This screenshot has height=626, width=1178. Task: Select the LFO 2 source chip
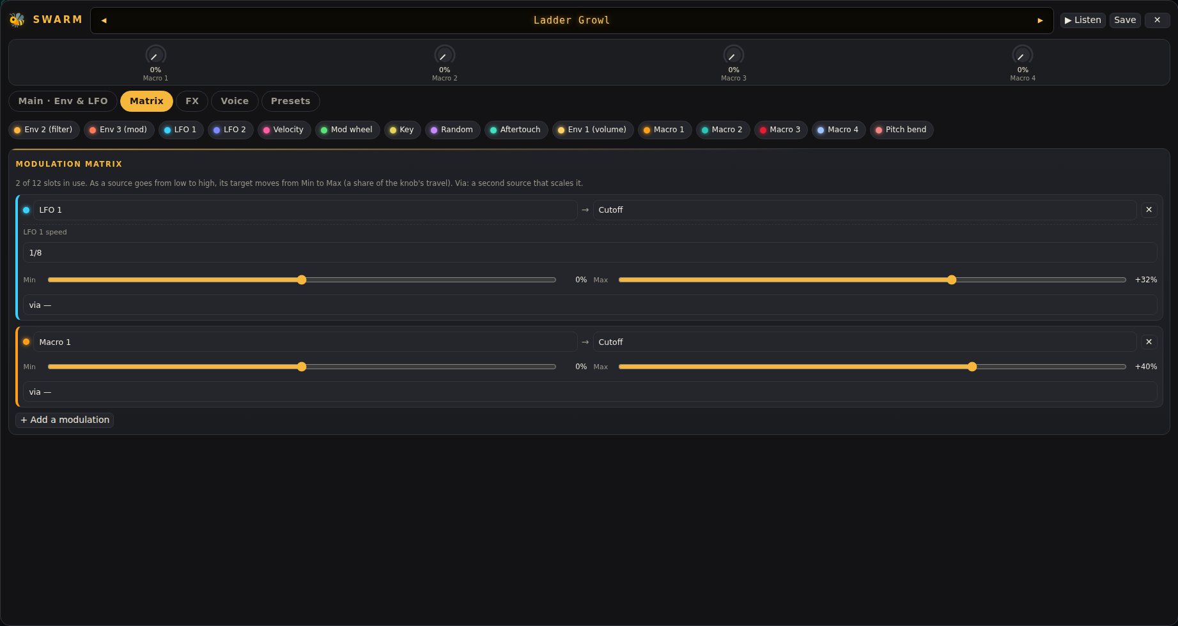click(230, 130)
